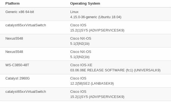The height and width of the screenshot is (102, 171).
Task: Click the first Cisco NX-OS label
Action: click(81, 39)
